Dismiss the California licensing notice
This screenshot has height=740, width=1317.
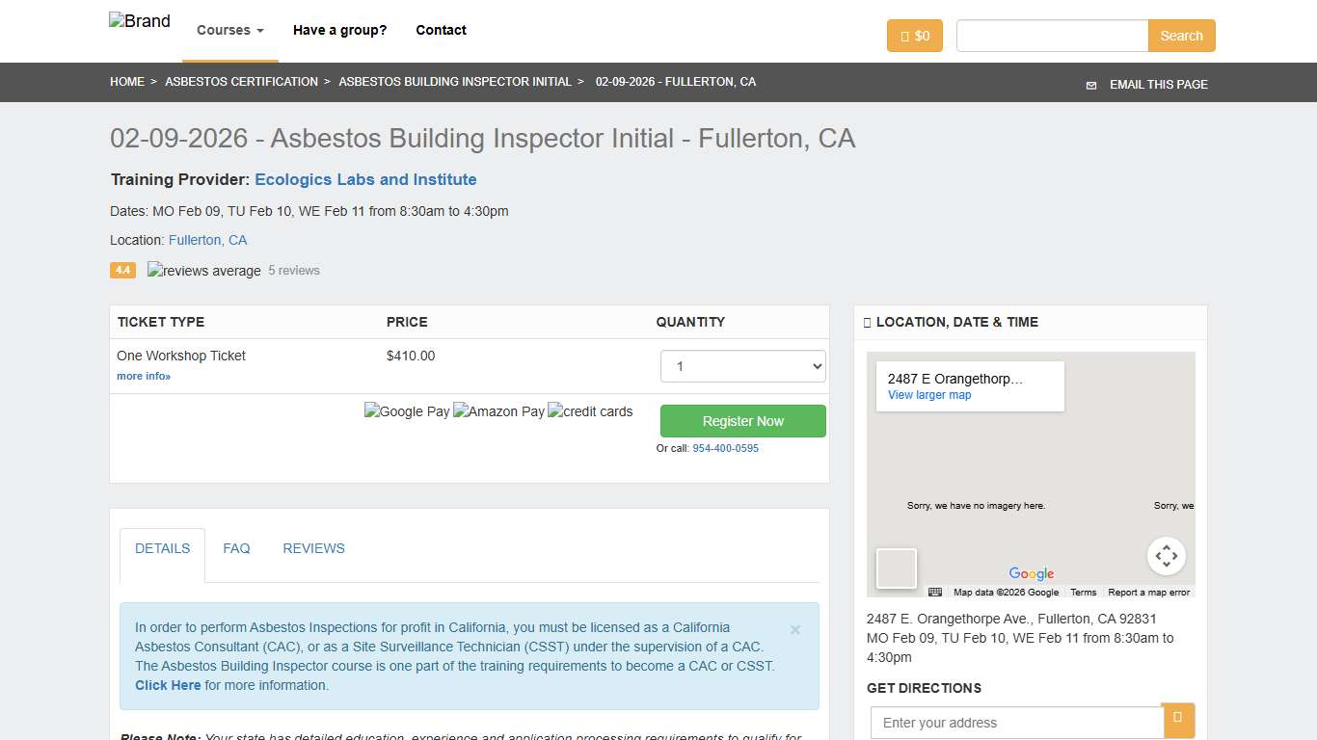point(794,629)
